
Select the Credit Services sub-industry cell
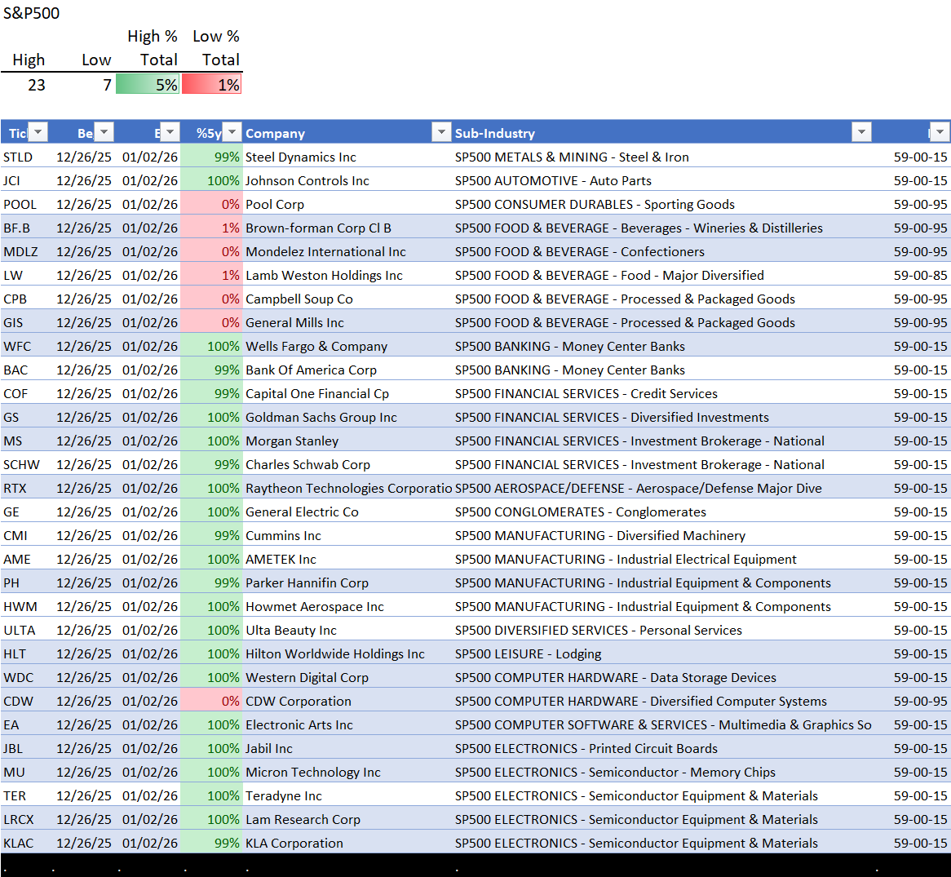click(x=662, y=393)
